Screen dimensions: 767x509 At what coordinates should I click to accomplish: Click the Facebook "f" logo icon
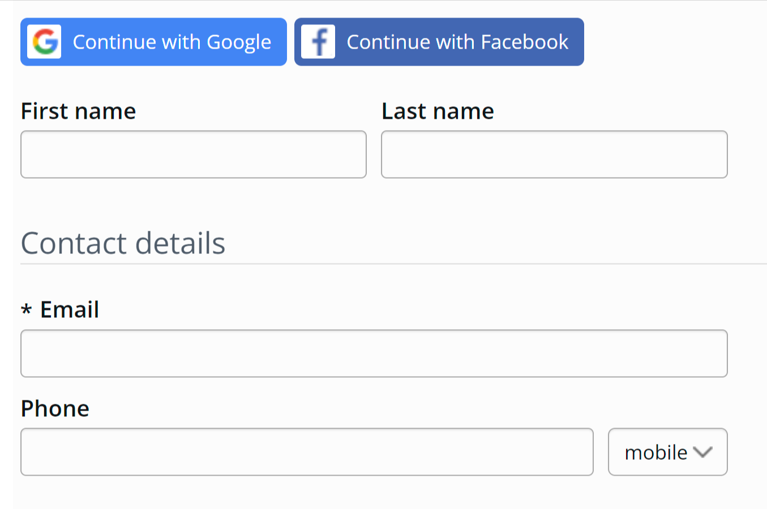pos(318,42)
